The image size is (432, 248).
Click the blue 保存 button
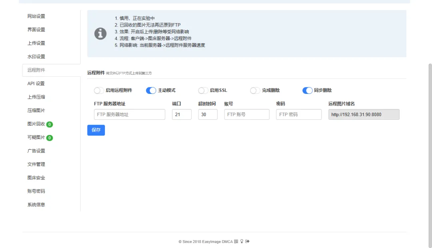tap(96, 130)
